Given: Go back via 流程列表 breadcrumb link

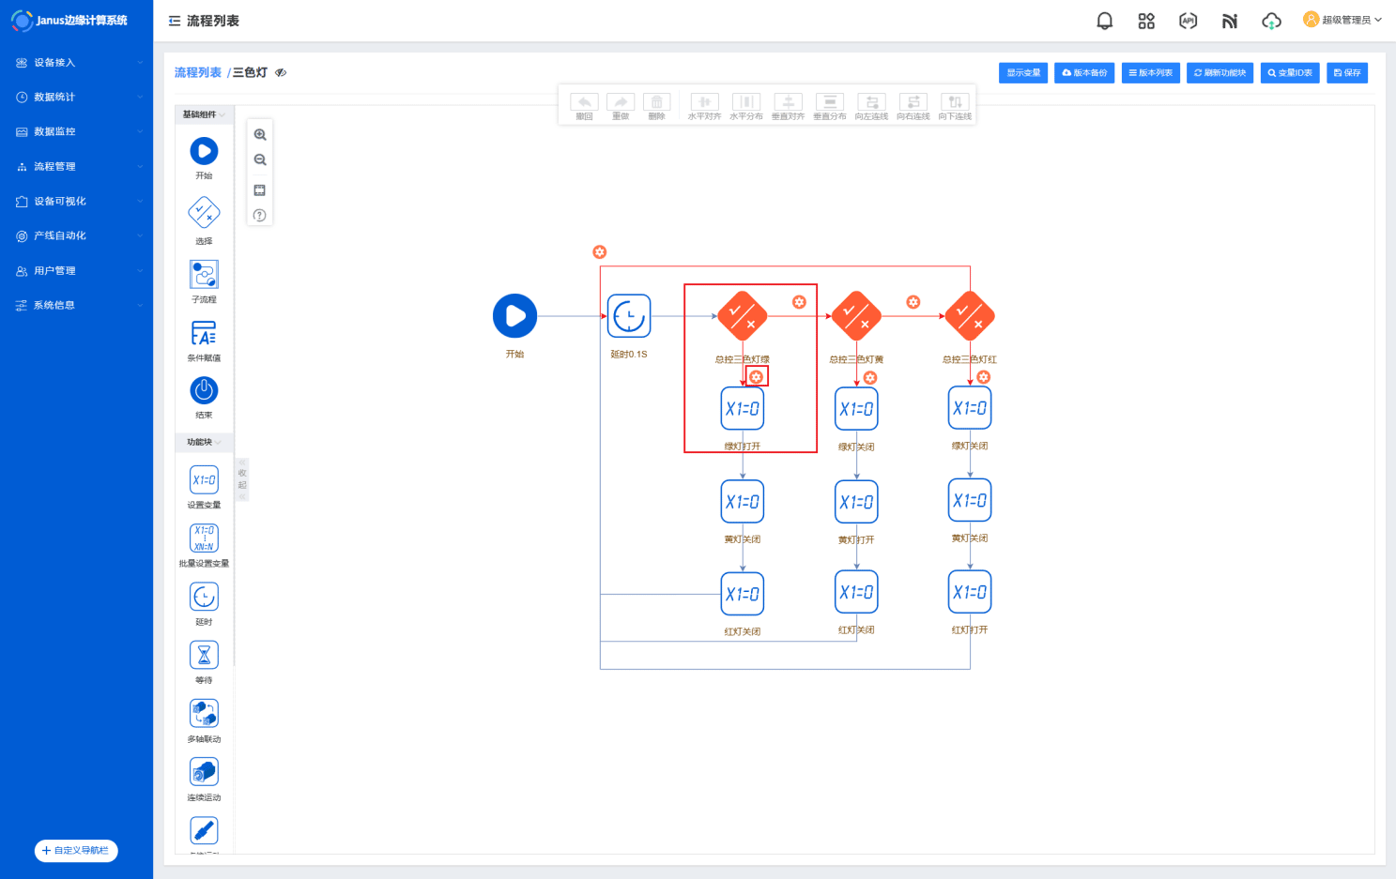Looking at the screenshot, I should 198,73.
